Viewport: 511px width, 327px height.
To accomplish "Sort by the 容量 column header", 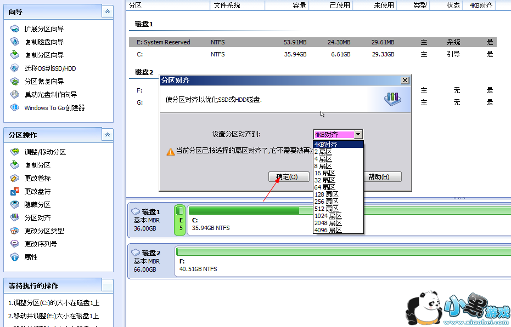I will 287,5.
